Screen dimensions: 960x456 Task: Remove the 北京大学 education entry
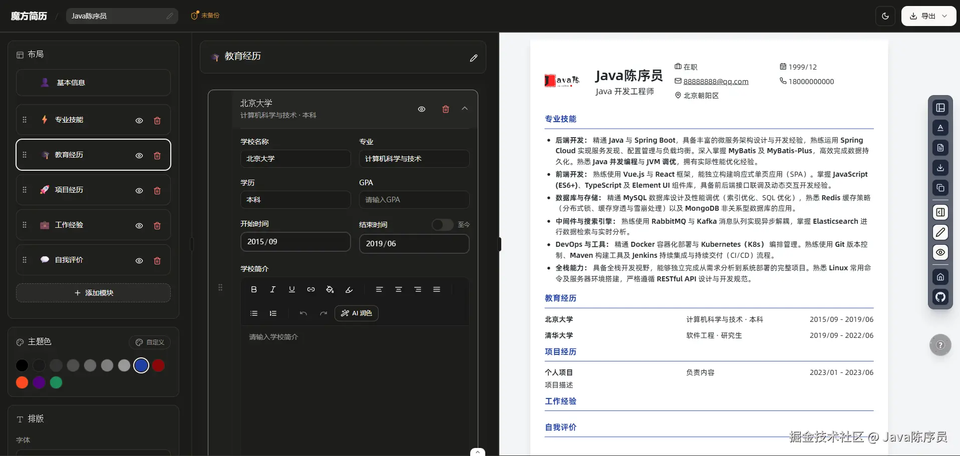tap(446, 109)
